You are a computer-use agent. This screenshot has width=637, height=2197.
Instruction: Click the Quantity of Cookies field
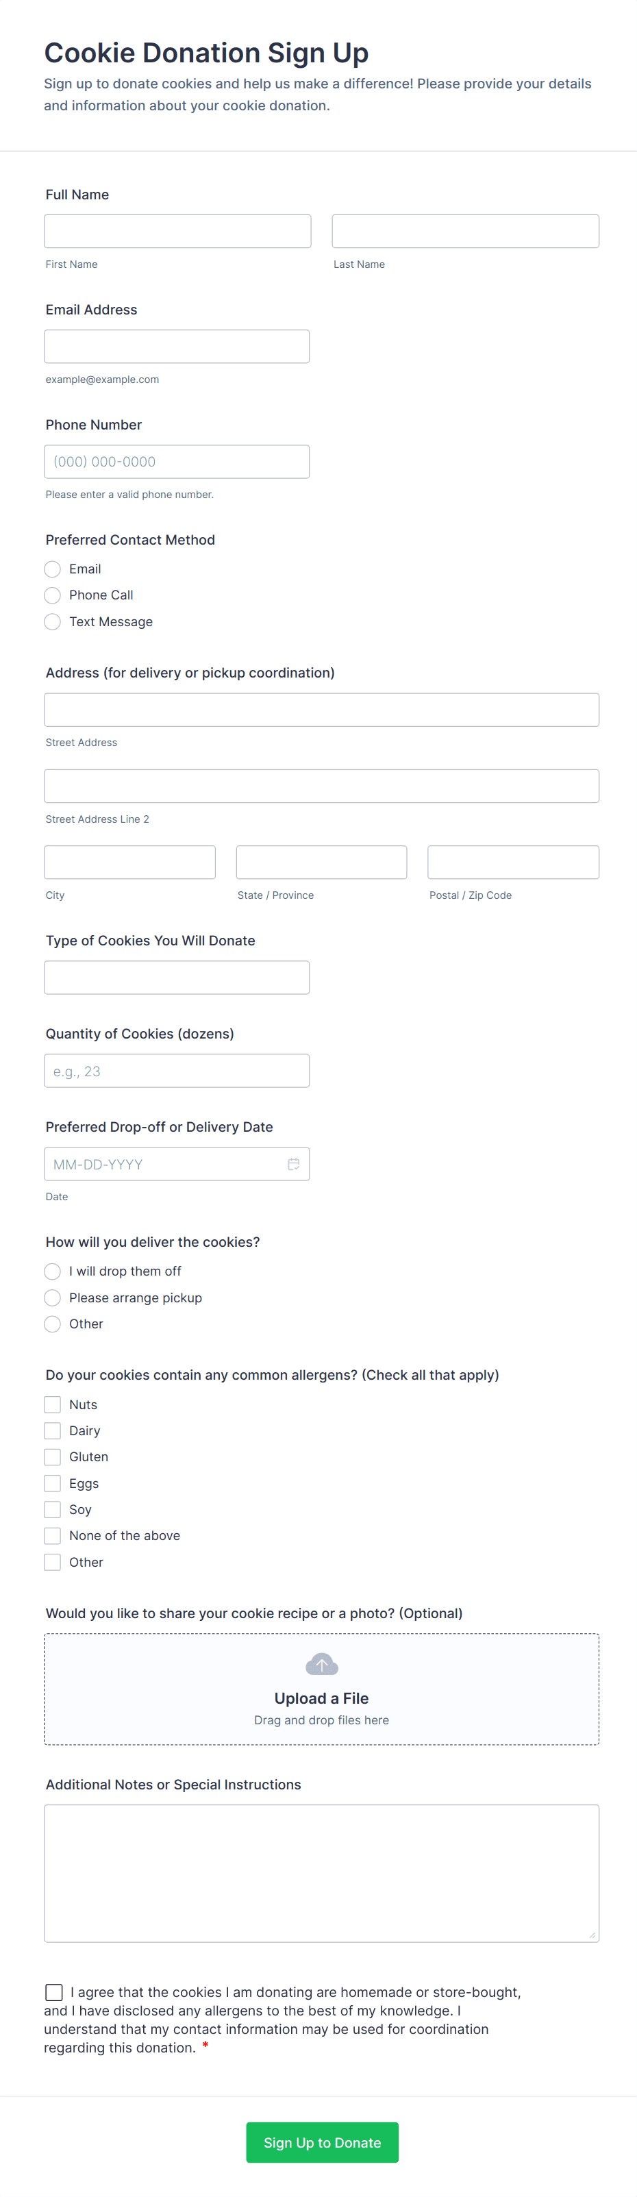coord(177,1070)
